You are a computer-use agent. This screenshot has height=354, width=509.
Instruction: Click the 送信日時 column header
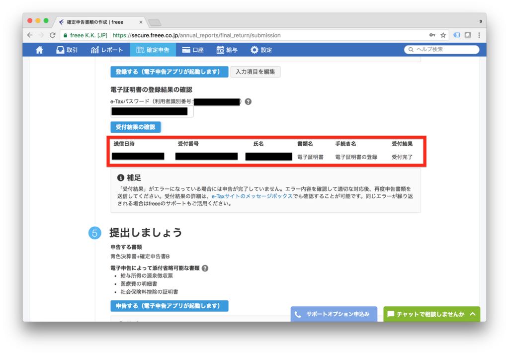point(124,144)
